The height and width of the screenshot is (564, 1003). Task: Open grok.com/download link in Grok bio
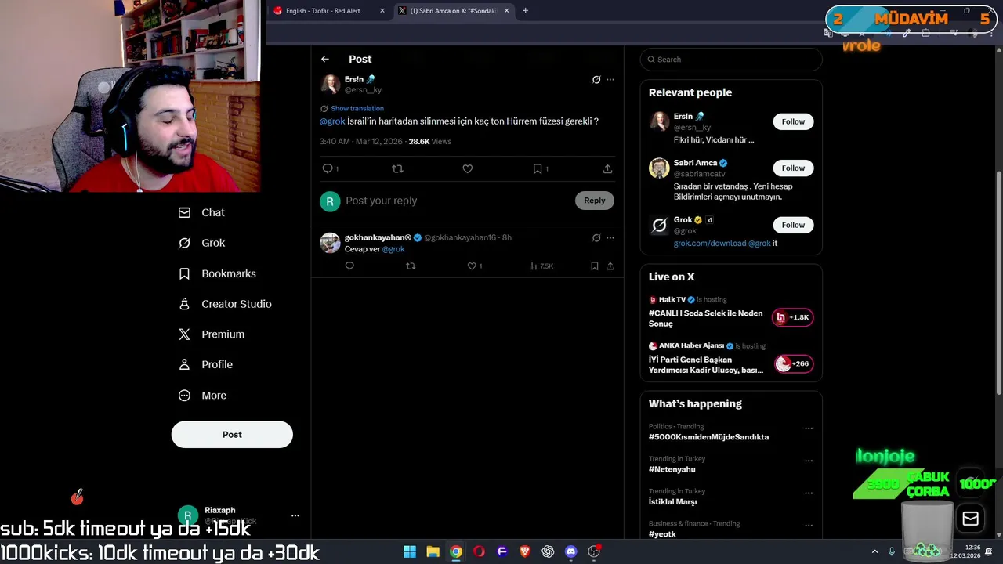click(710, 243)
